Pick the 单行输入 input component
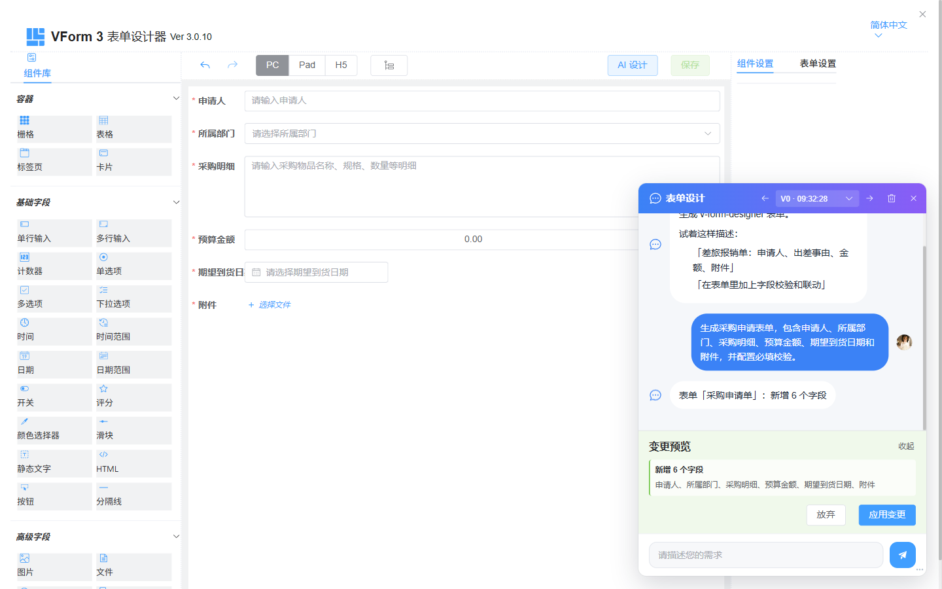This screenshot has height=589, width=942. tap(54, 233)
